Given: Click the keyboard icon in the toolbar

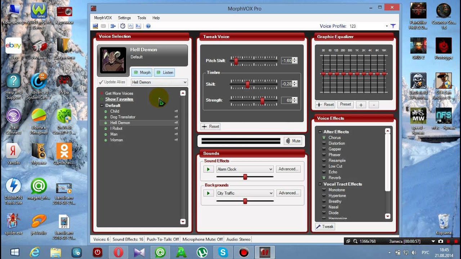Looking at the screenshot, I should pyautogui.click(x=103, y=26).
